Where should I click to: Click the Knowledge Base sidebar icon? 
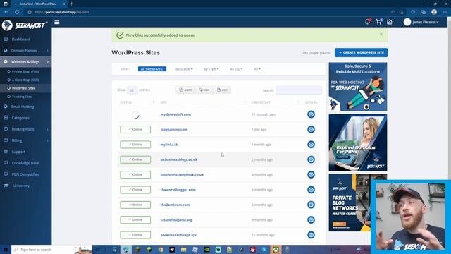(x=6, y=163)
